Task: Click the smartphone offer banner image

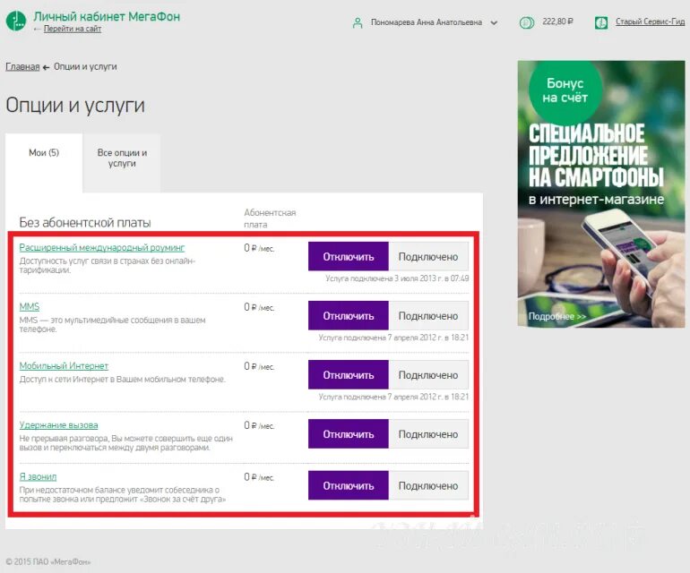Action: tap(601, 194)
